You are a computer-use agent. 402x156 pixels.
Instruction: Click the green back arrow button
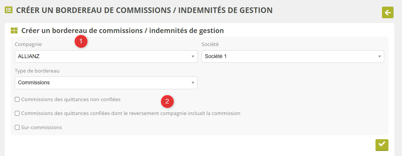tap(388, 12)
